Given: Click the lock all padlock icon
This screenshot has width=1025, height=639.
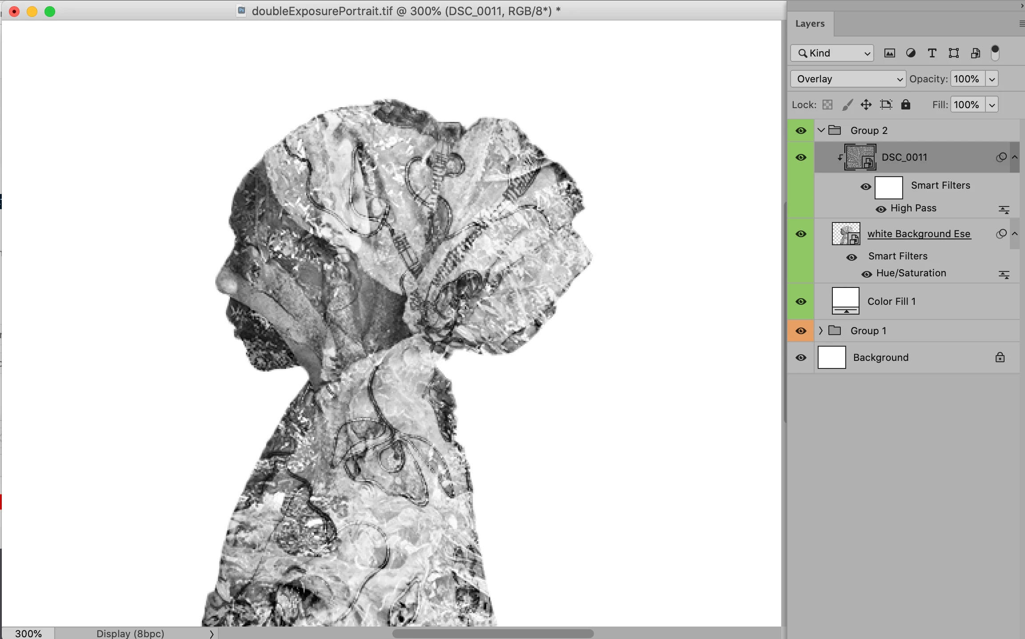Looking at the screenshot, I should click(905, 105).
